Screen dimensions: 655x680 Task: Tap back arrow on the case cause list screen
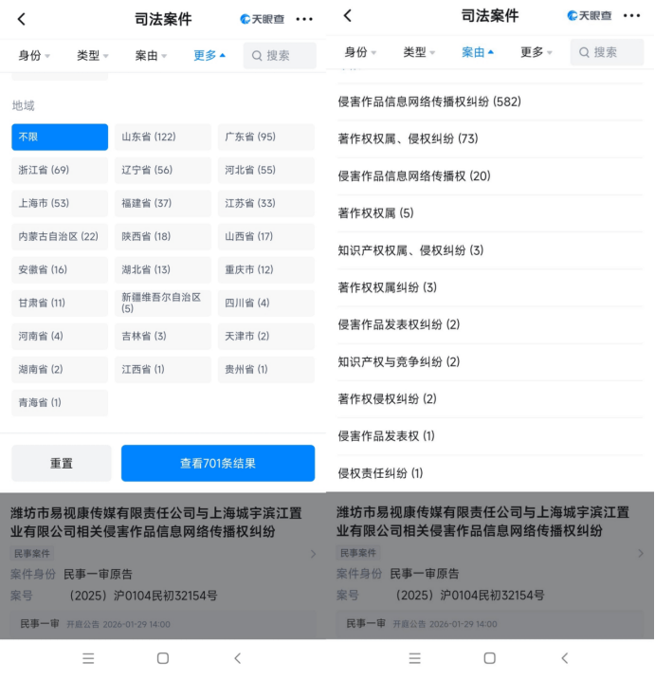coord(347,16)
